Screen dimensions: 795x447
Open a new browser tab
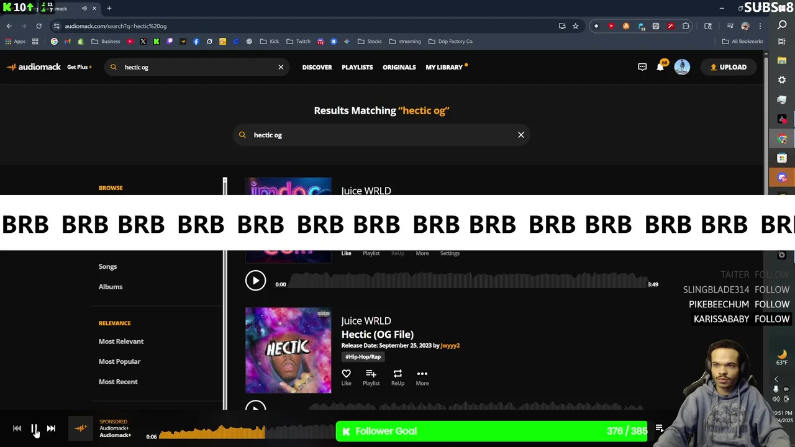pyautogui.click(x=109, y=9)
